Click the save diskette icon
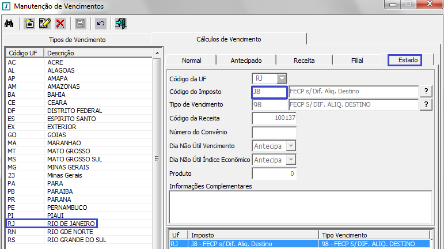The width and height of the screenshot is (444, 249). point(81,24)
